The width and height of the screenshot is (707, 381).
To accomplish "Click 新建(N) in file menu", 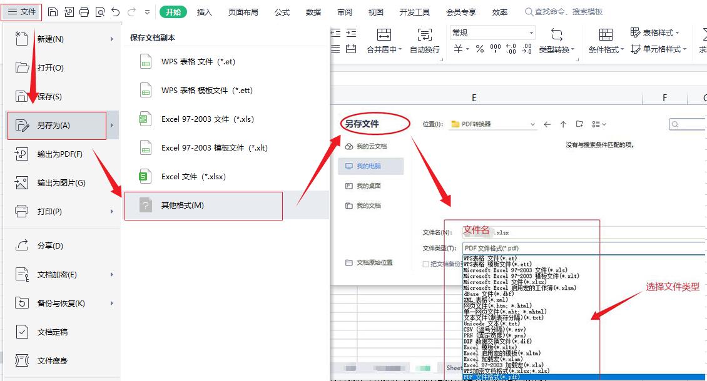I will 62,39.
